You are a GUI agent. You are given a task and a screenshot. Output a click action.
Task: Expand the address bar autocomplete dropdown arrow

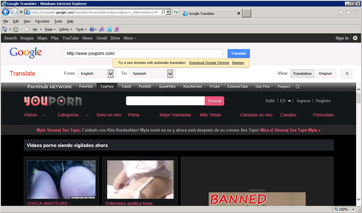(x=168, y=12)
